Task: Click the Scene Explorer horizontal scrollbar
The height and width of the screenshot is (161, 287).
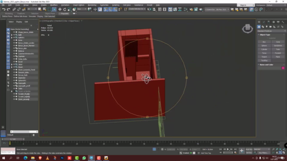Action: (x=24, y=131)
